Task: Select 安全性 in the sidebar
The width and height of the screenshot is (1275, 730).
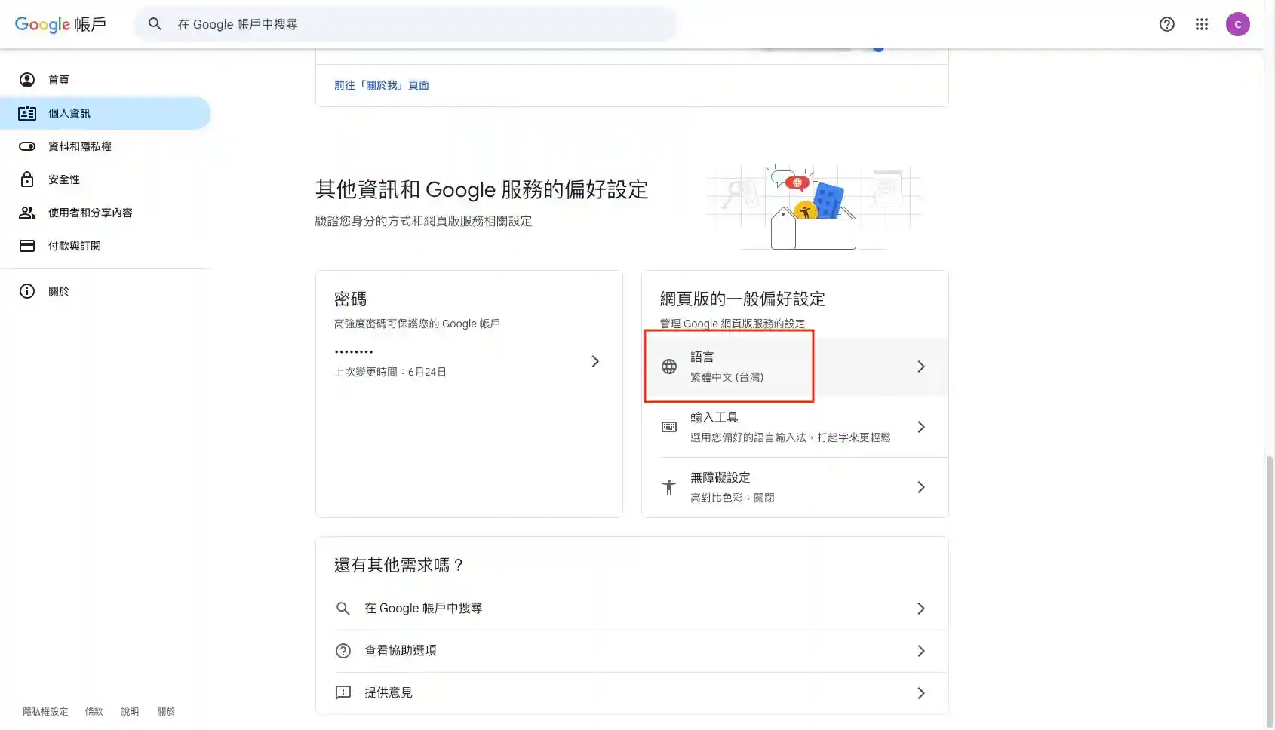Action: (x=64, y=179)
